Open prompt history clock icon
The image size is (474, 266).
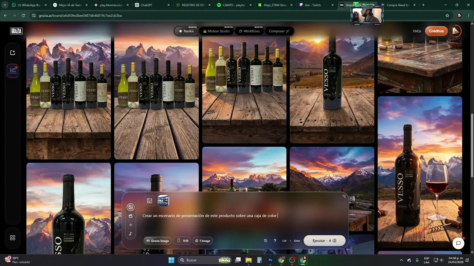click(266, 241)
